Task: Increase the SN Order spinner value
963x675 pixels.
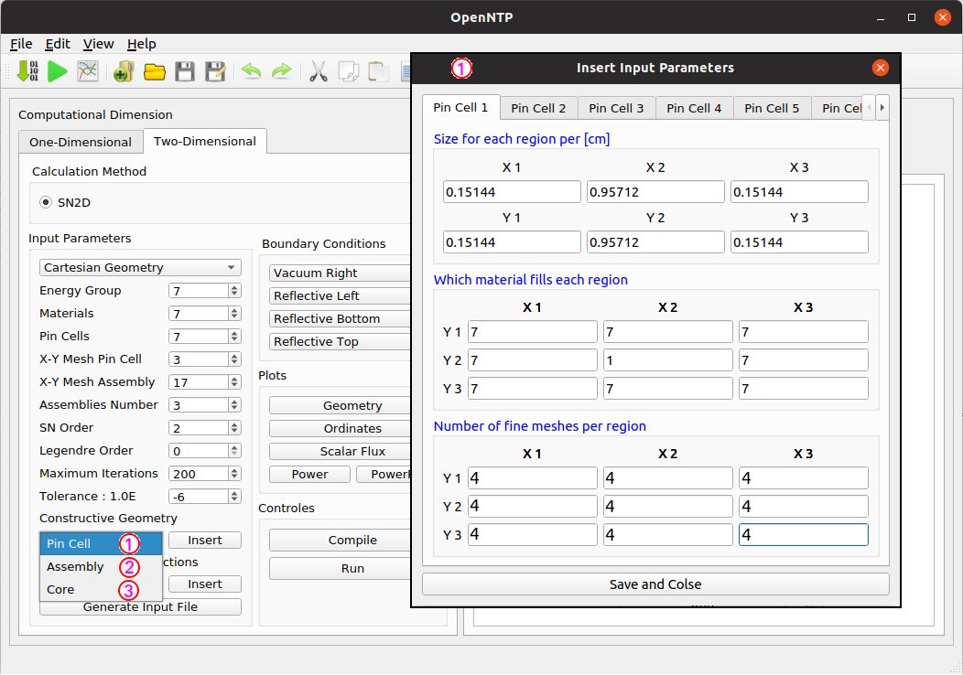Action: pyautogui.click(x=234, y=424)
